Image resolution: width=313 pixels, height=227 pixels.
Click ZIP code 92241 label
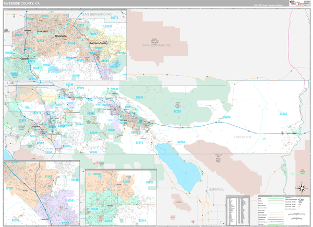pyautogui.click(x=140, y=97)
